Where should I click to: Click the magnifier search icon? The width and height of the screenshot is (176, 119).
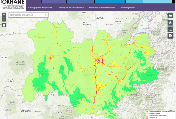pos(46,15)
